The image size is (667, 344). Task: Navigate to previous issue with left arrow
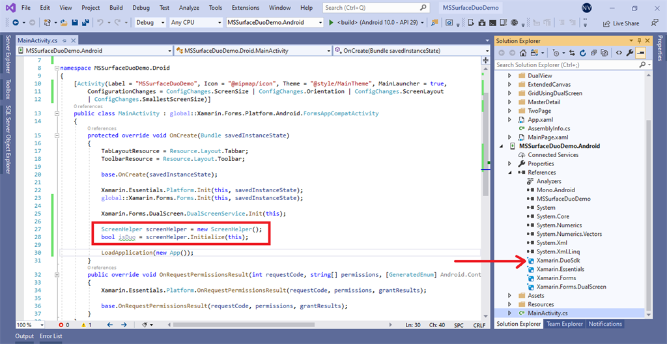109,325
